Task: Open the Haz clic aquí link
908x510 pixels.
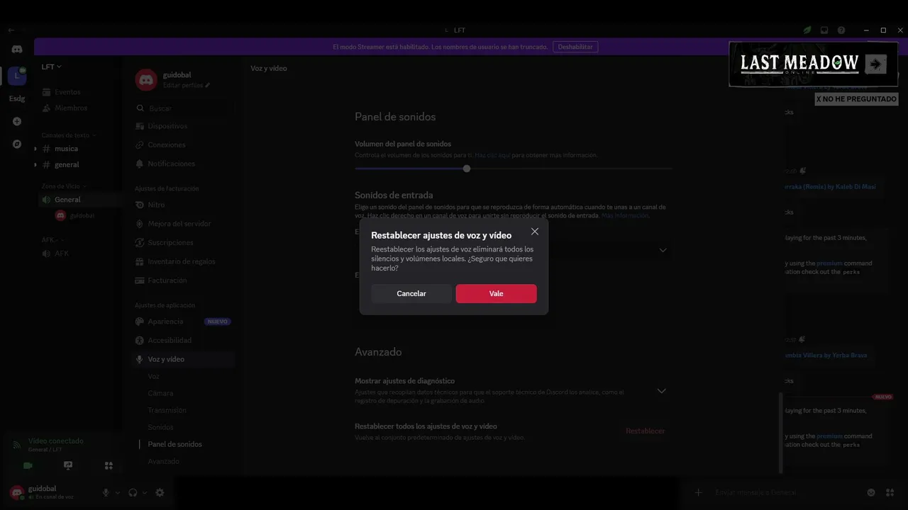Action: (x=492, y=155)
